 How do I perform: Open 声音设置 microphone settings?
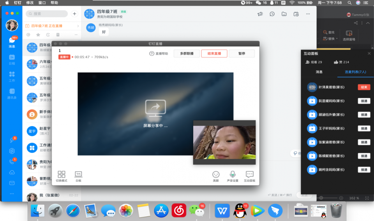(233, 175)
